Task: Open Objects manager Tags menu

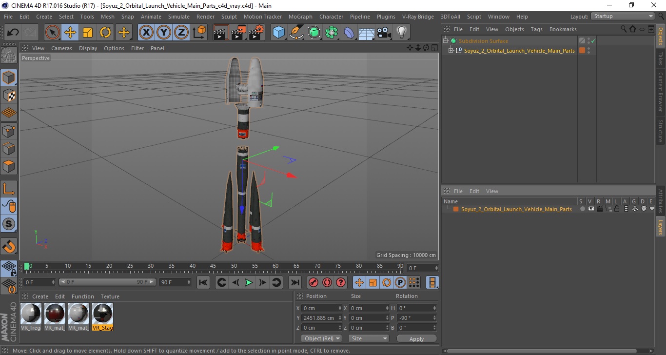Action: pos(536,29)
